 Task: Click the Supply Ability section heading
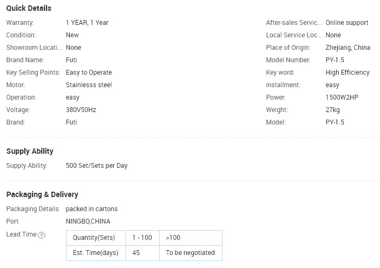(x=30, y=151)
